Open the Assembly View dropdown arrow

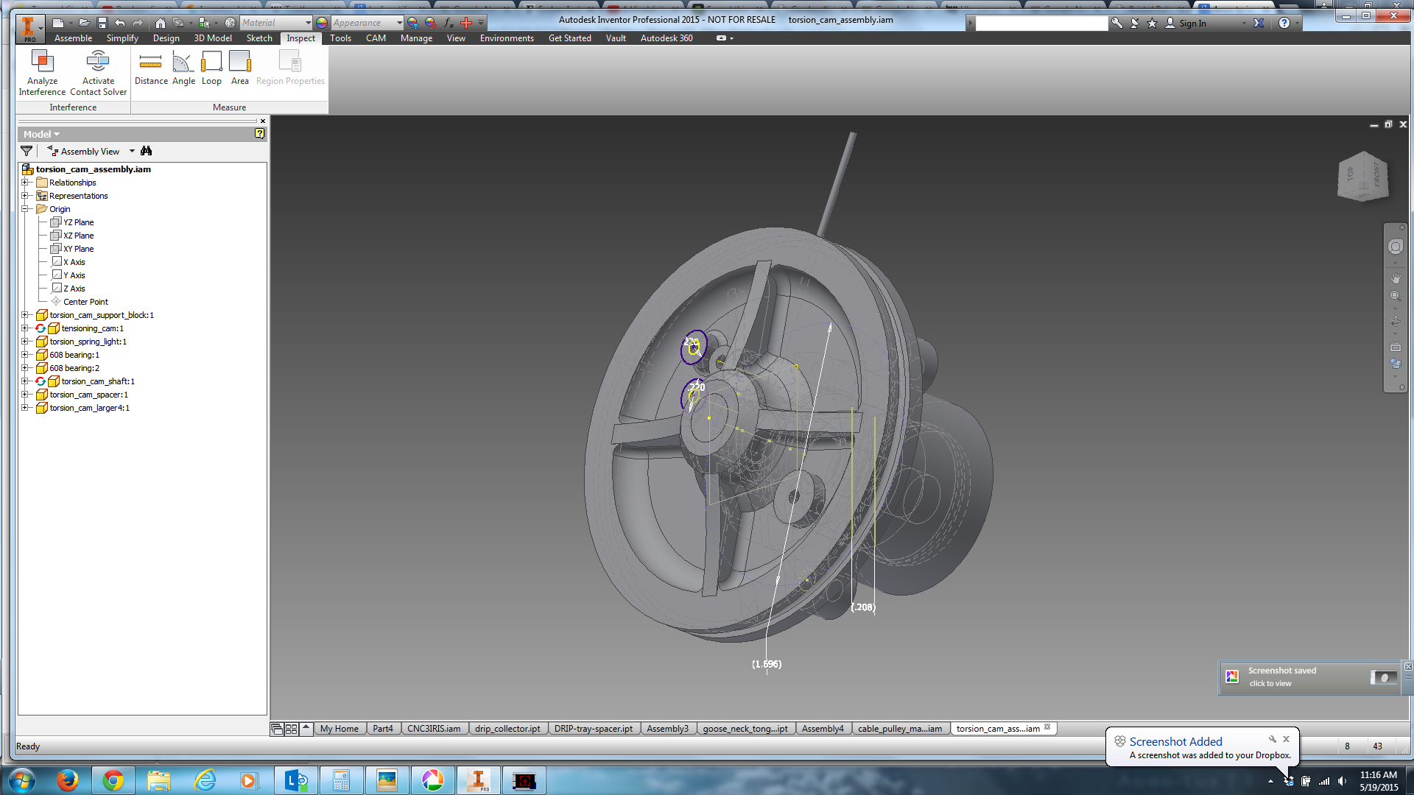click(x=133, y=151)
